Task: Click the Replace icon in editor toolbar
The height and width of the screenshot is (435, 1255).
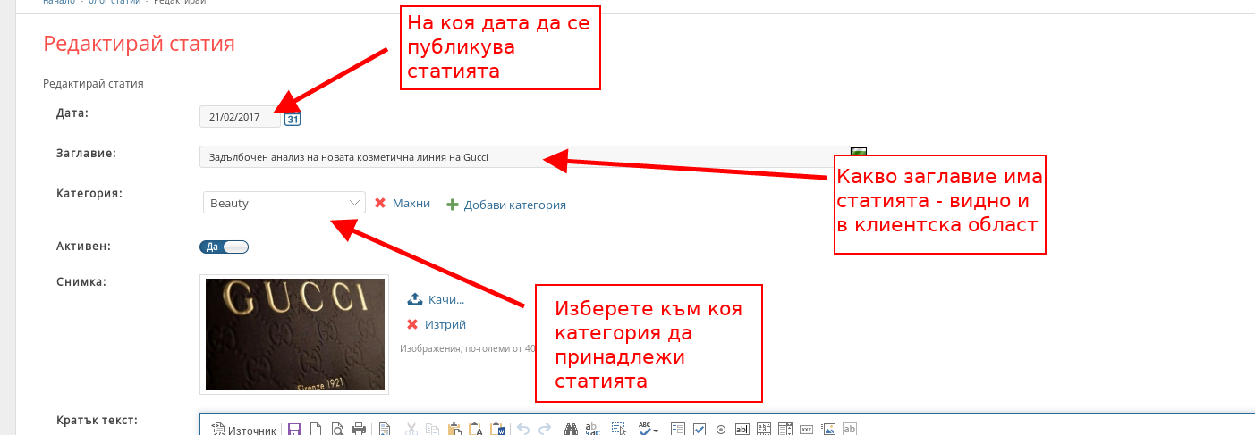Action: point(592,430)
